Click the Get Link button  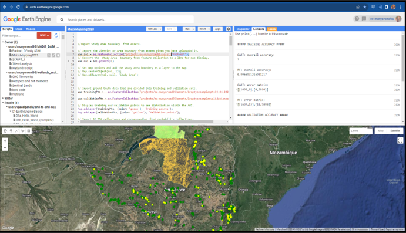[153, 29]
